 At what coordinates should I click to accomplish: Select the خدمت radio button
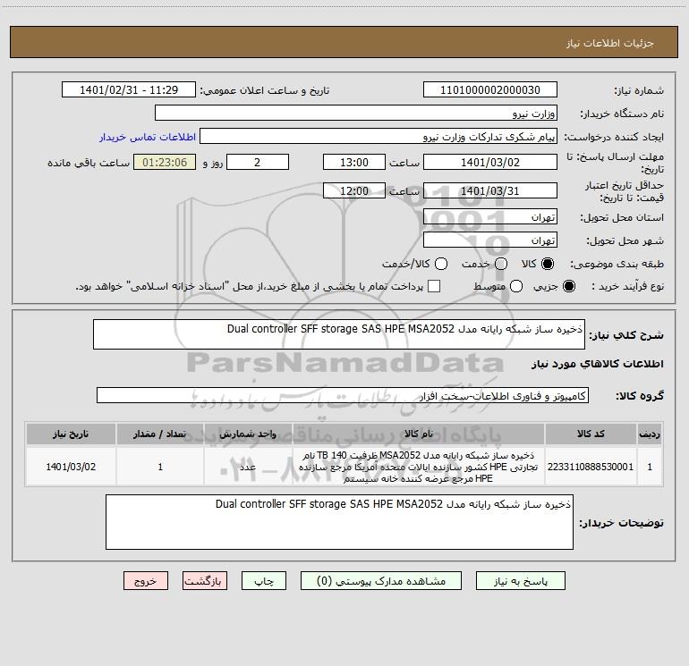[x=501, y=264]
